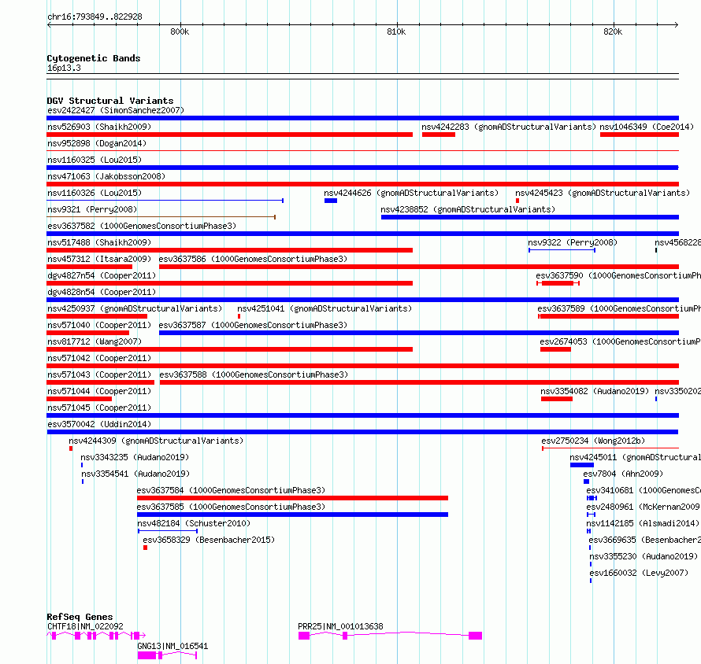This screenshot has width=701, height=664.
Task: Select the Cytogenetic Bands track heading
Action: click(x=94, y=58)
